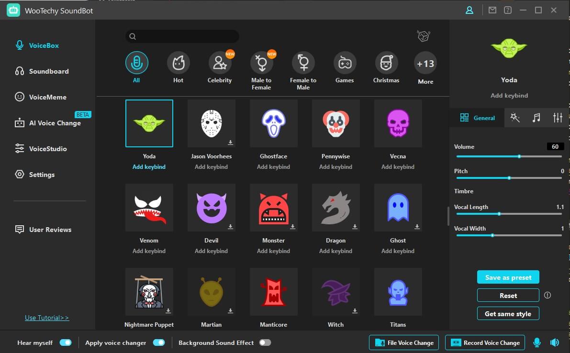Viewport: 570px width, 353px height.
Task: Select the Hot category flame icon
Action: (178, 63)
